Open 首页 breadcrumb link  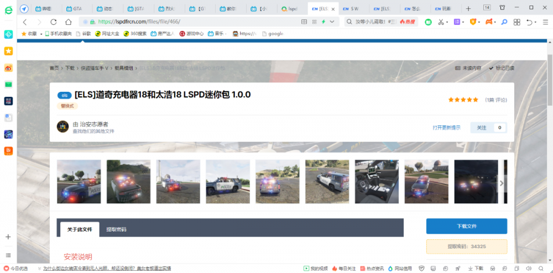54,68
